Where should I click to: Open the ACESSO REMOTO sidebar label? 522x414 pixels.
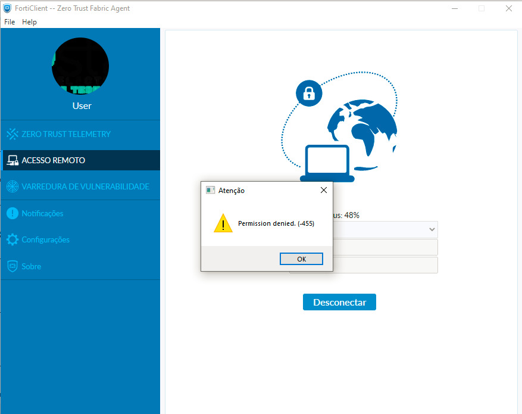[x=53, y=160]
